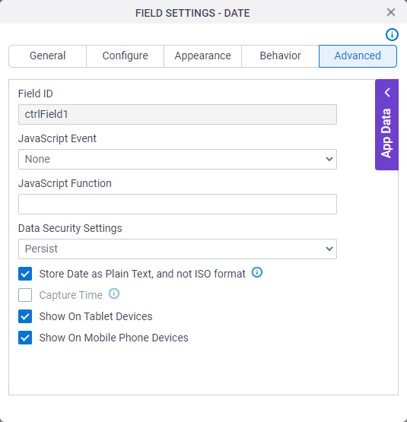Open the Appearance tab
Image resolution: width=407 pixels, height=422 pixels.
coord(203,56)
